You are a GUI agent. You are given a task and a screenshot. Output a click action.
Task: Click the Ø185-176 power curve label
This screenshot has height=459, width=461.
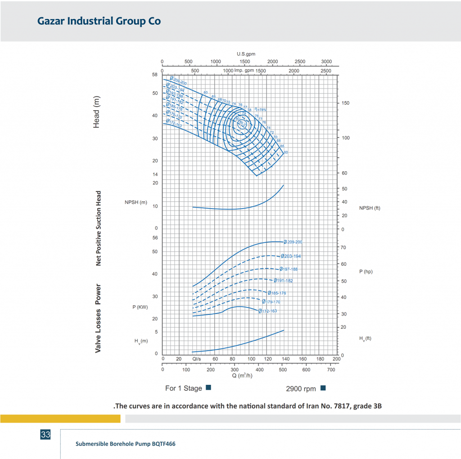point(277,293)
